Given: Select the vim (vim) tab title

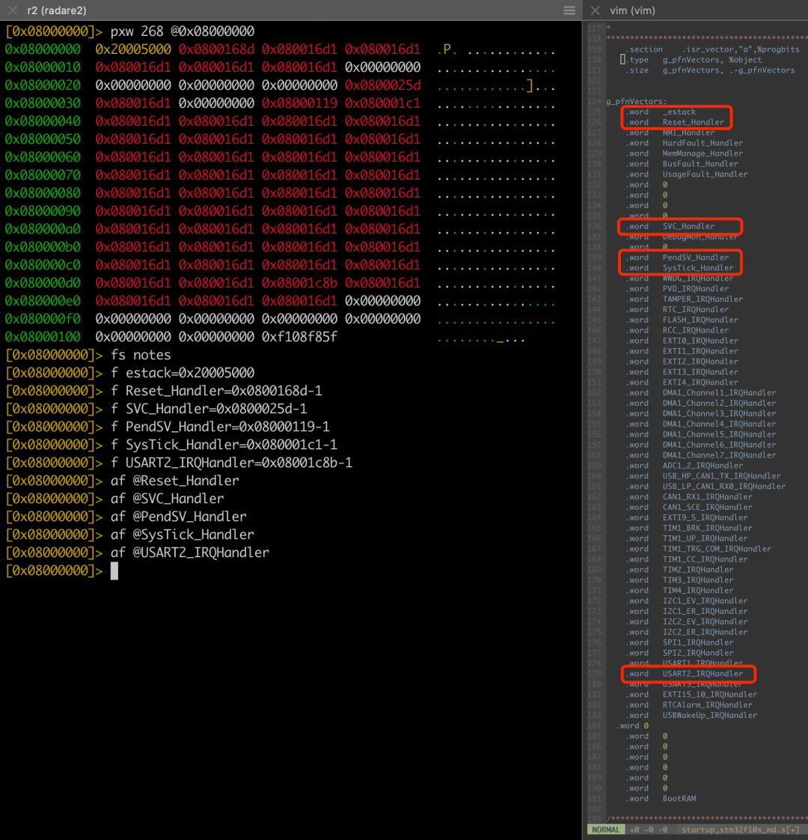Looking at the screenshot, I should (x=632, y=10).
